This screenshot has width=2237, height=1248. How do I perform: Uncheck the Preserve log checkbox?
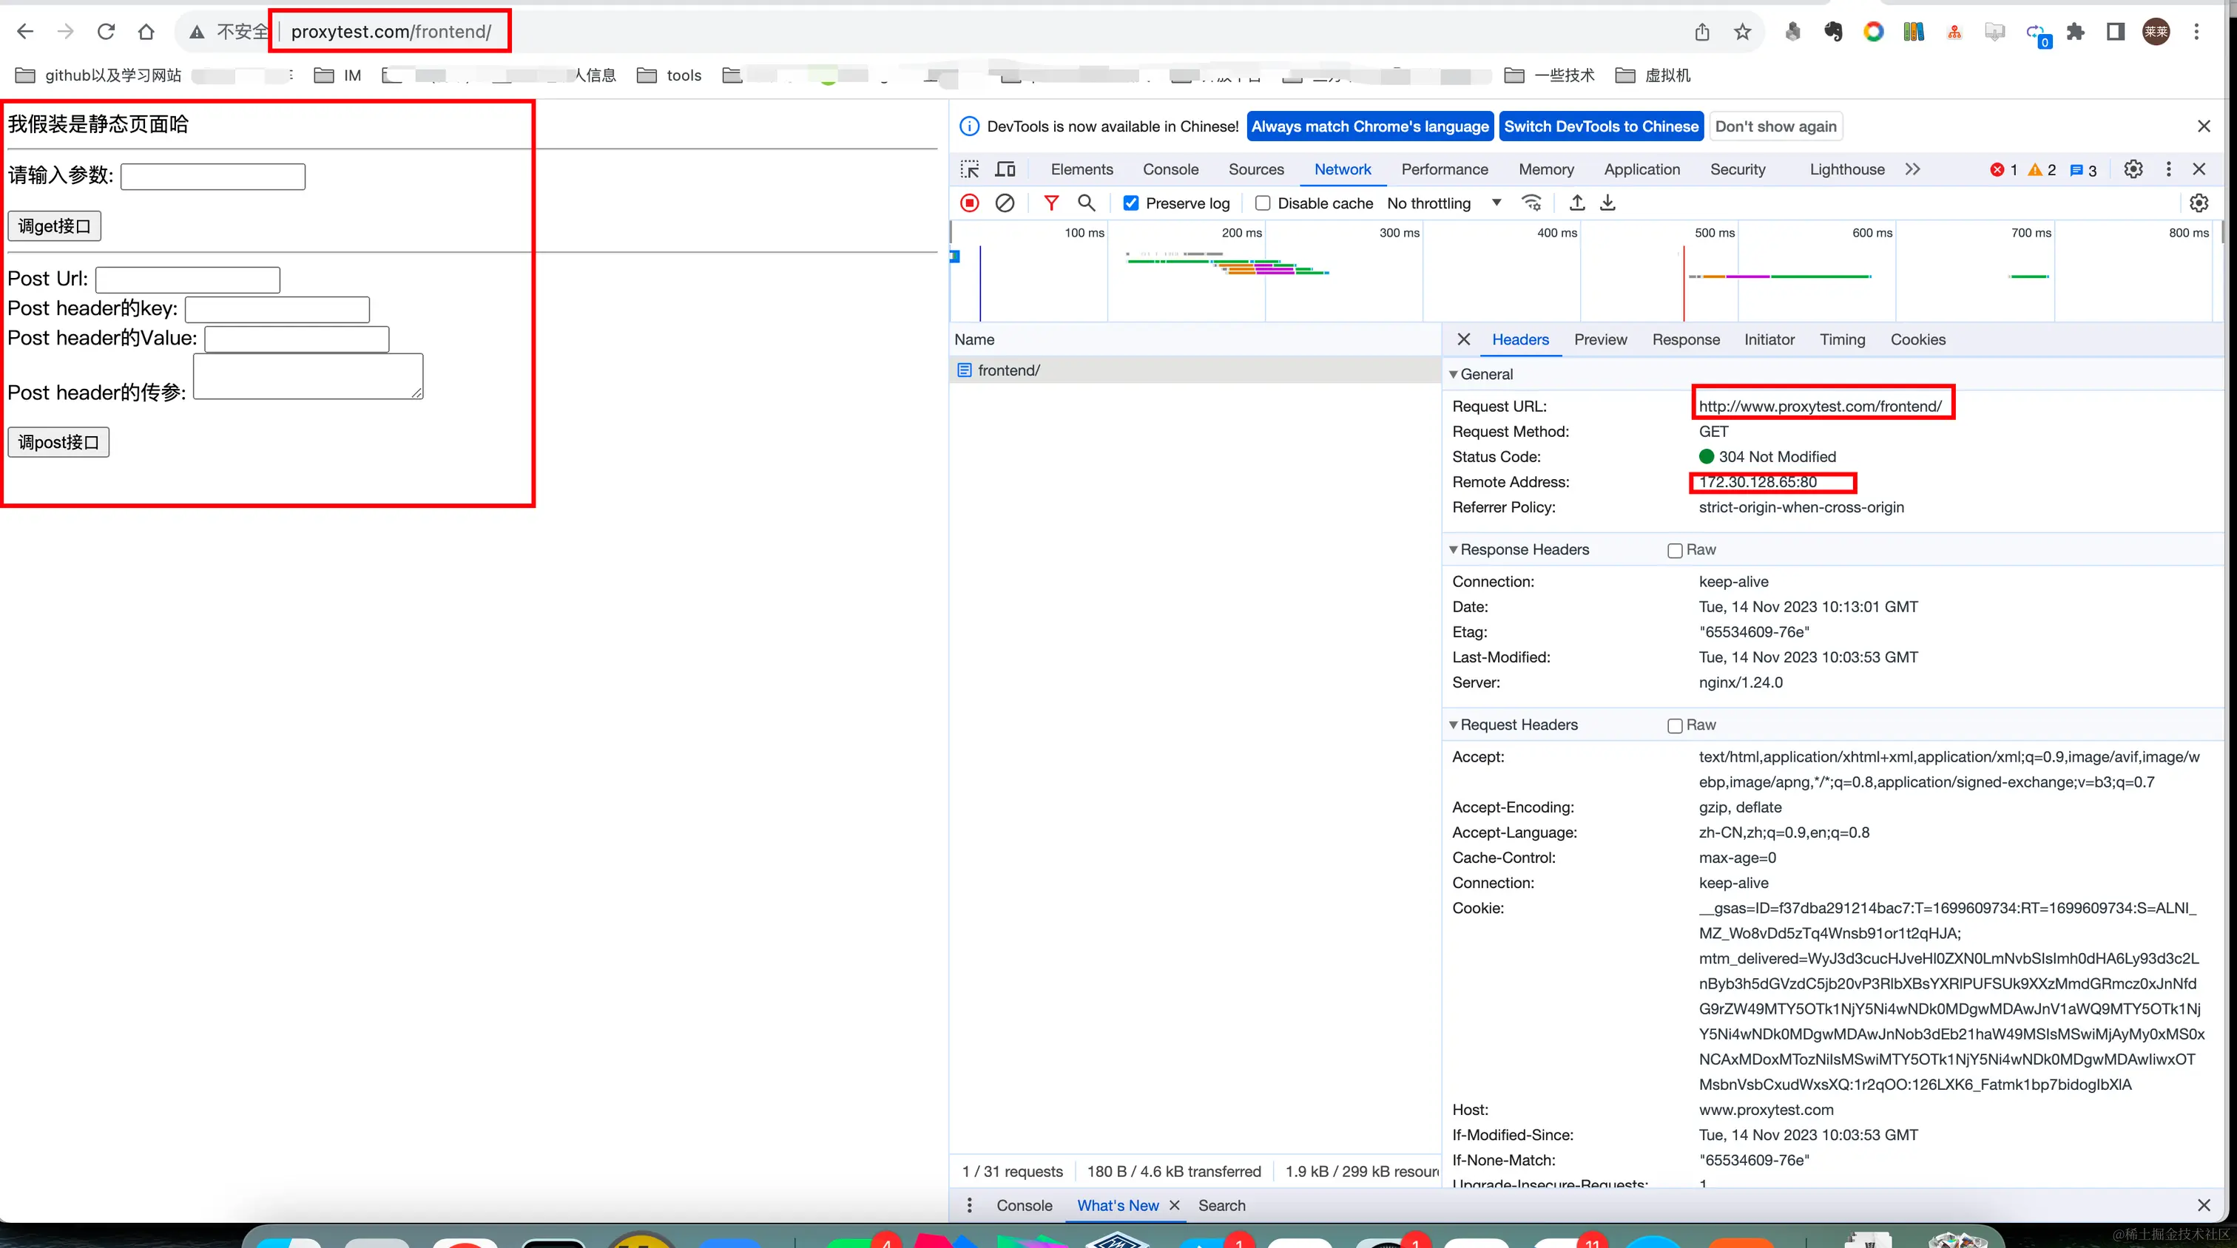click(1130, 203)
